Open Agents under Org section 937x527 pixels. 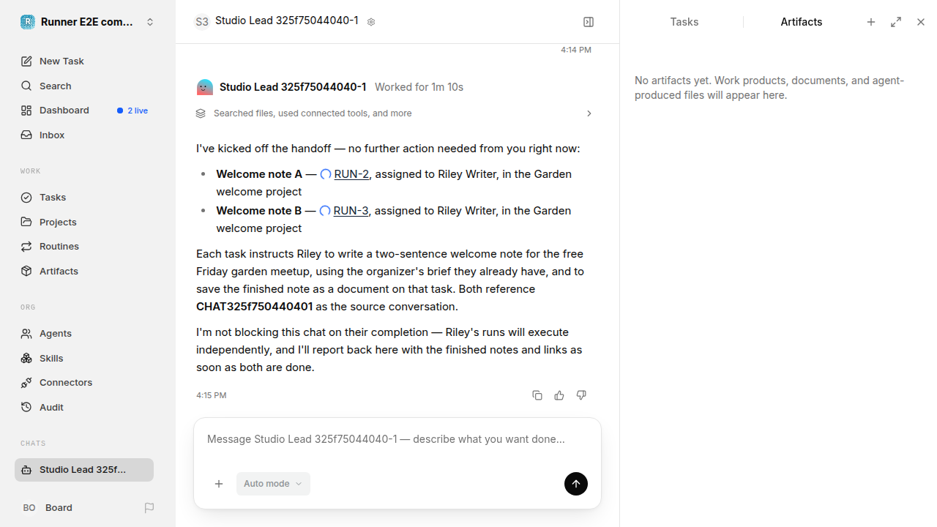[x=84, y=334]
